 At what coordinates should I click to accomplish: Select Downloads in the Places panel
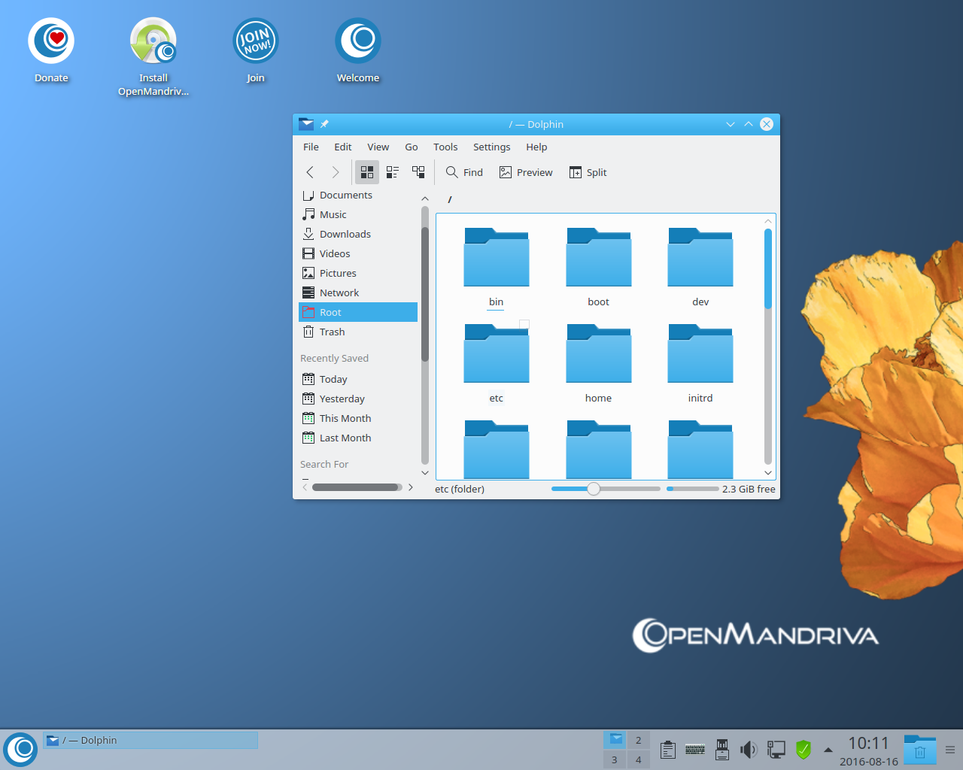pyautogui.click(x=358, y=234)
